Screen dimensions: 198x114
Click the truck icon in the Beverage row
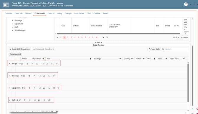(x=40, y=76)
